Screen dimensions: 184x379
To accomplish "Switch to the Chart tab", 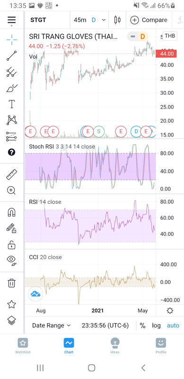I will [x=69, y=346].
